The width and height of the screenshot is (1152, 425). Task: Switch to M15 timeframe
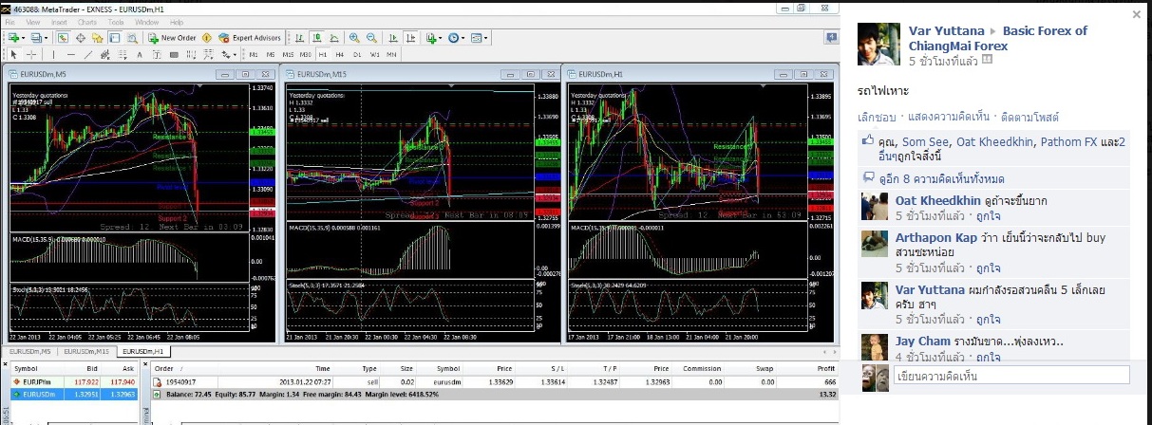pos(288,54)
